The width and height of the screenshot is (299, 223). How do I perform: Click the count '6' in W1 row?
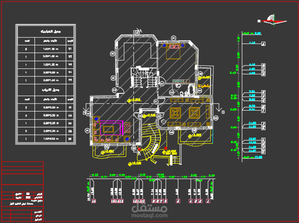tap(26, 49)
